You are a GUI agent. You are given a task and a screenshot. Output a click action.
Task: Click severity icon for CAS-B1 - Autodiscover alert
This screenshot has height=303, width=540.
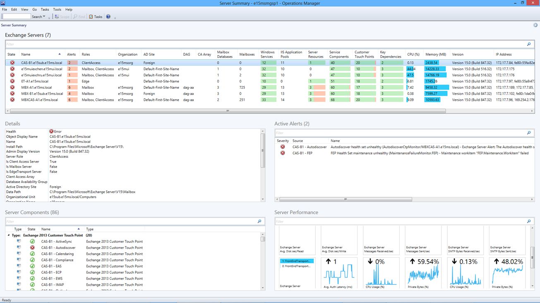tap(283, 147)
